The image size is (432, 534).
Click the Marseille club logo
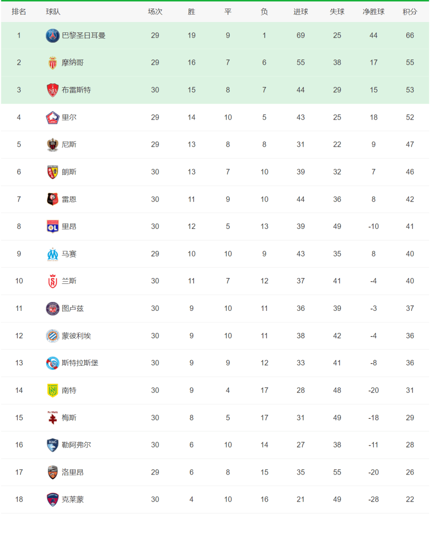[x=53, y=254]
